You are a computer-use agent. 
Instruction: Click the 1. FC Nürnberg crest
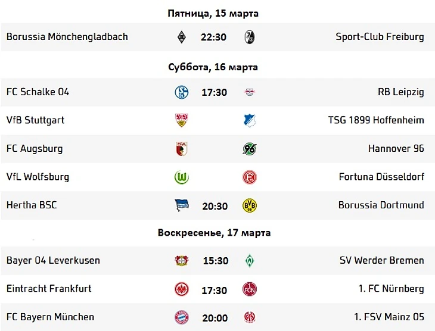(x=250, y=289)
